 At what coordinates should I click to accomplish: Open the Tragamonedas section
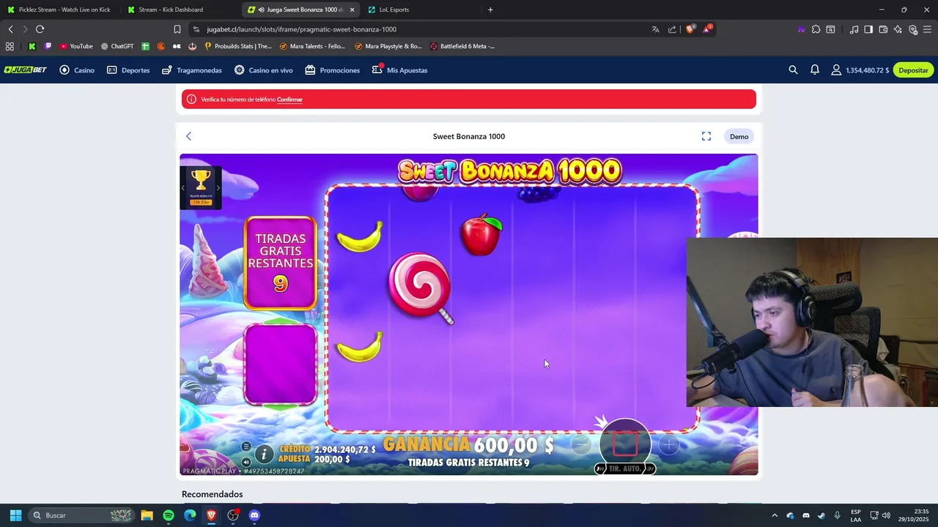point(191,70)
